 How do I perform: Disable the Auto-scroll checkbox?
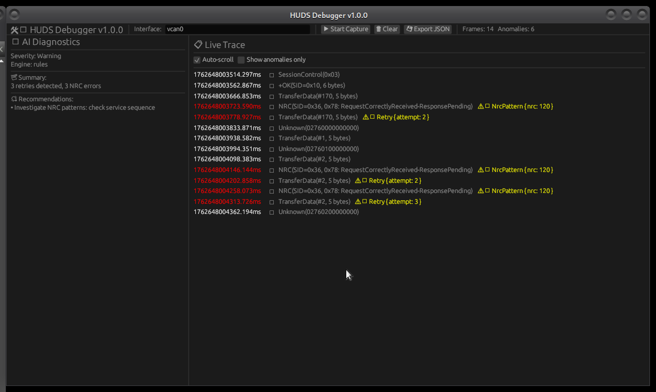[197, 60]
